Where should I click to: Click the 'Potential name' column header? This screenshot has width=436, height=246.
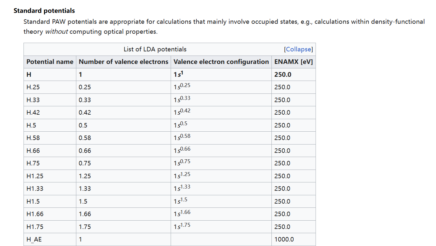pyautogui.click(x=50, y=62)
